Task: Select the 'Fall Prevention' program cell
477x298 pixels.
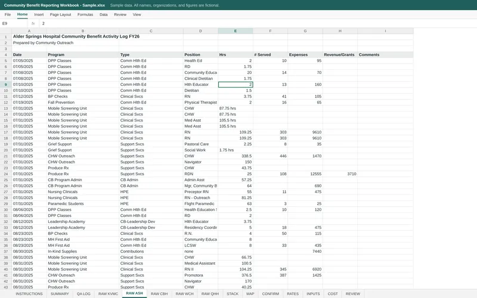Action: pos(83,103)
